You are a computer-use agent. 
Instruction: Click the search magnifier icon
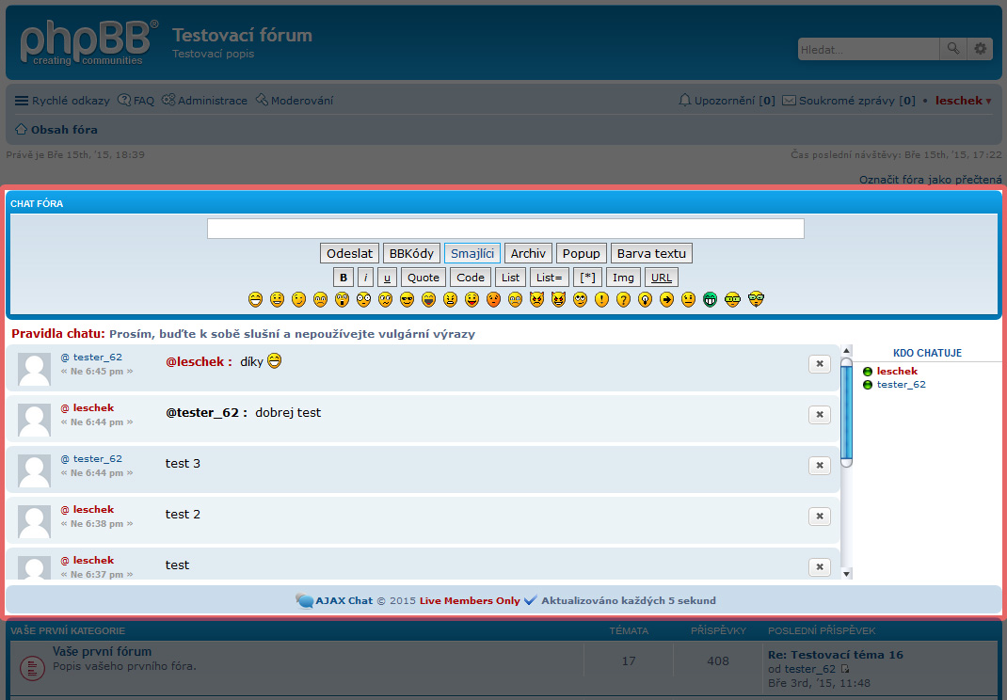(x=953, y=49)
